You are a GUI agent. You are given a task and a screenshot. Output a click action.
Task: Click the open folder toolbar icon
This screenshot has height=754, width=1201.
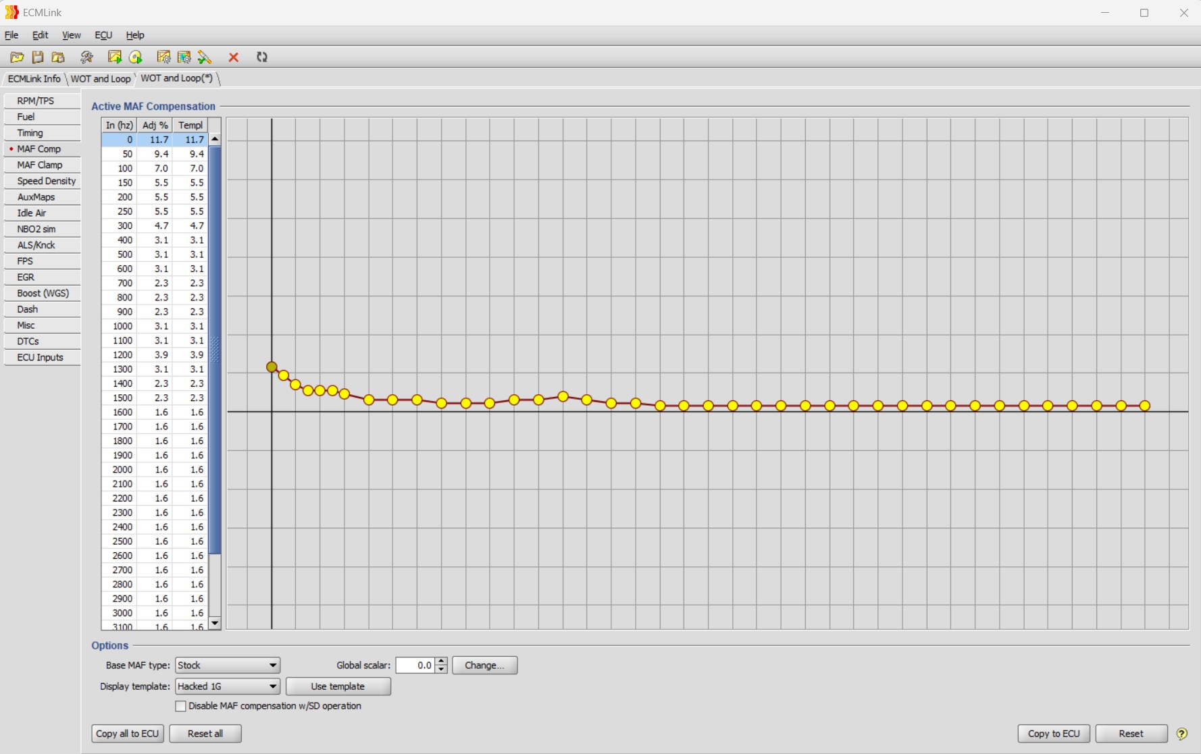(17, 57)
